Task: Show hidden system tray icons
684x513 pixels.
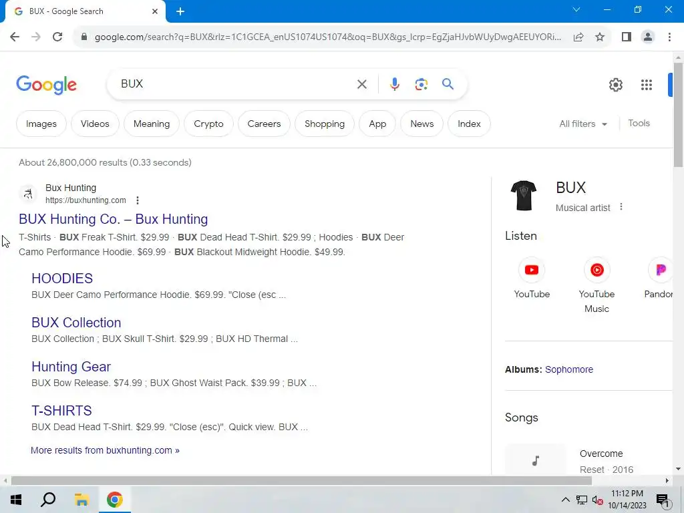Action: pos(565,500)
